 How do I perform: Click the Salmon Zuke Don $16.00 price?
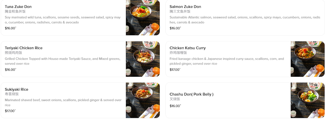tap(175, 28)
